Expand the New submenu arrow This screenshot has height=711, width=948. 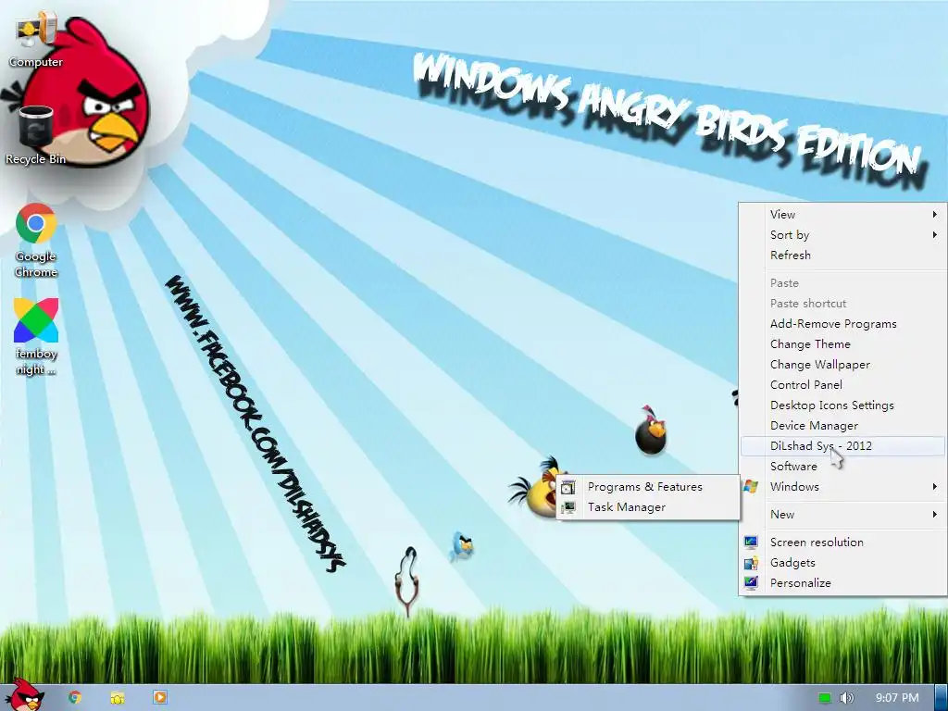coord(935,515)
